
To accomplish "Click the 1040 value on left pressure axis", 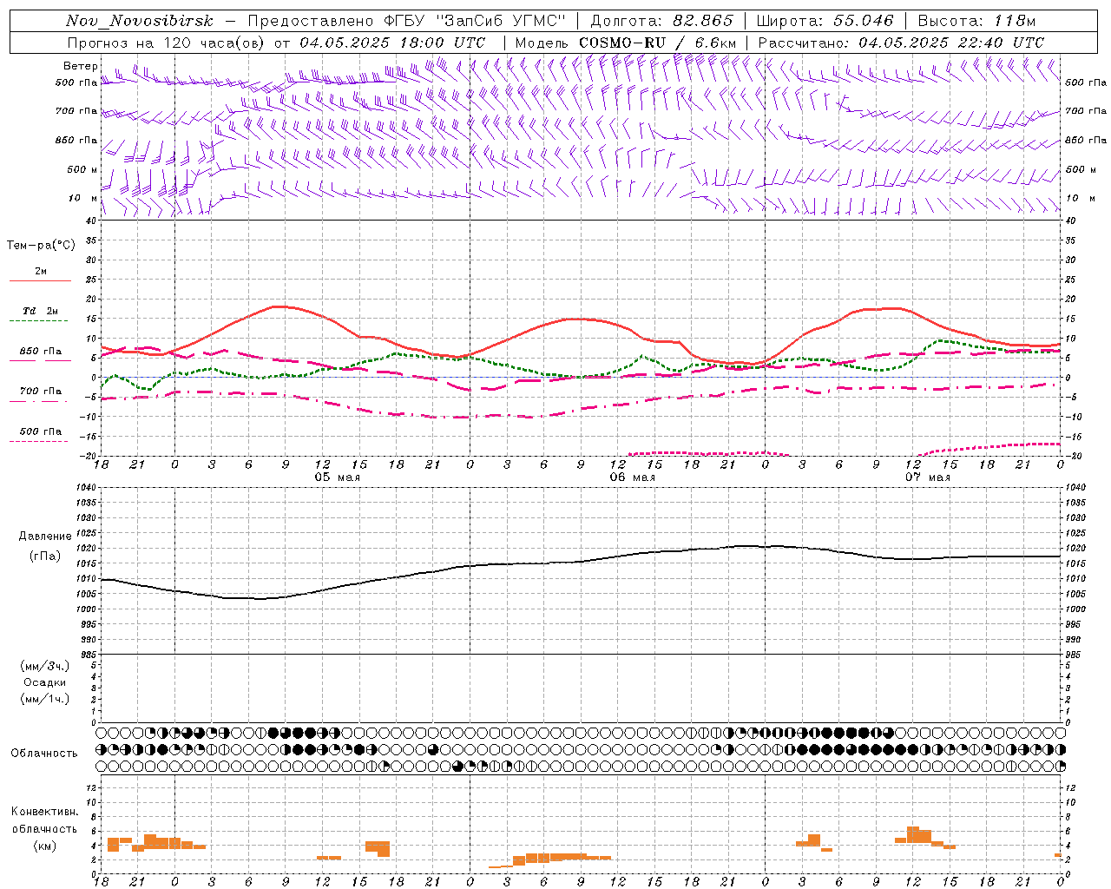I will tap(88, 488).
